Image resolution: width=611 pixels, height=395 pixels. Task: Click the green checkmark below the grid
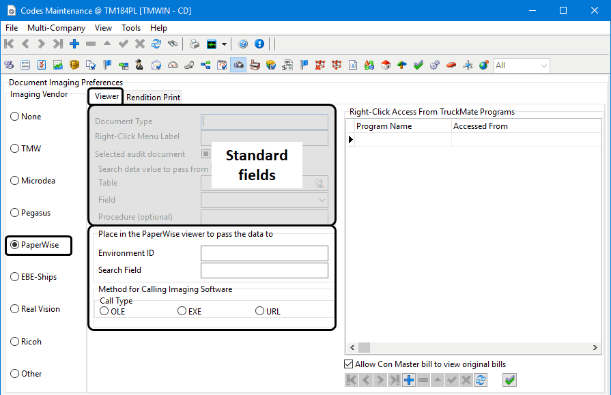pyautogui.click(x=509, y=380)
